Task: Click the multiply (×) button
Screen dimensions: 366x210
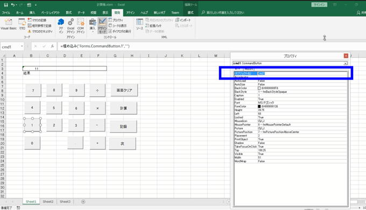Action: [97, 108]
